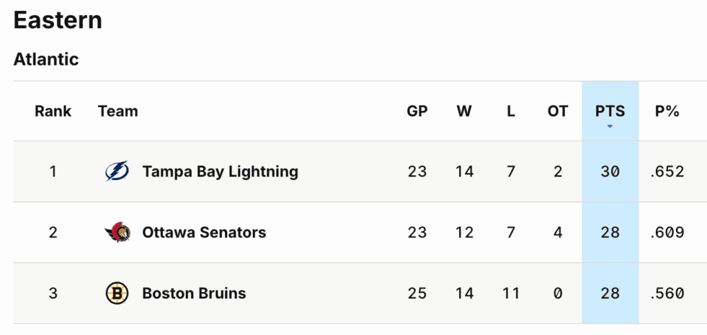Sort table by GP column
Screen dimensions: 707x335
417,111
